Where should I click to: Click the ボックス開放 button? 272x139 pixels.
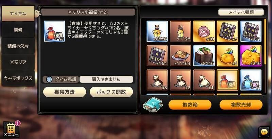112,92
